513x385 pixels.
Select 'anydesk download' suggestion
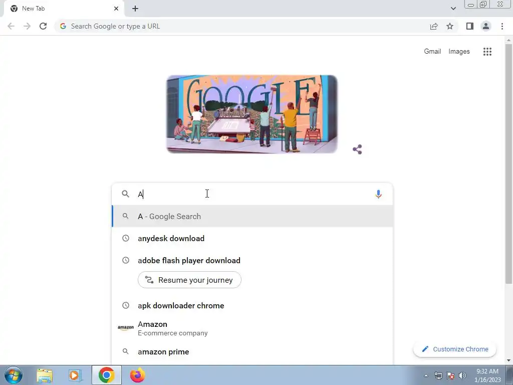[x=252, y=238]
